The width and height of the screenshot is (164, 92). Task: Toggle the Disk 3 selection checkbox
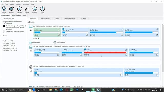pyautogui.click(x=30, y=71)
